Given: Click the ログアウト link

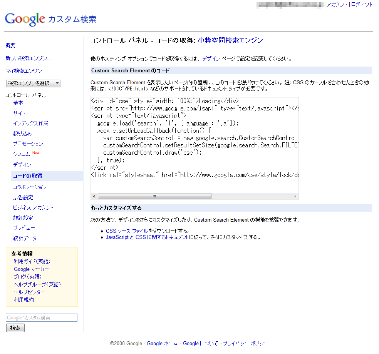Looking at the screenshot, I should tap(362, 4).
